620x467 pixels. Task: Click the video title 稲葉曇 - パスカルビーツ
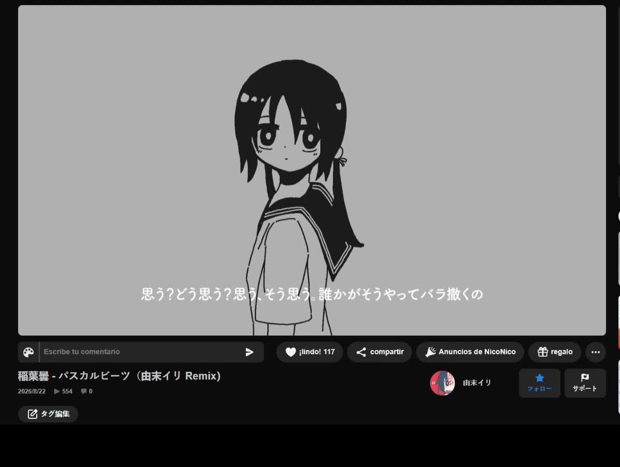tap(119, 376)
